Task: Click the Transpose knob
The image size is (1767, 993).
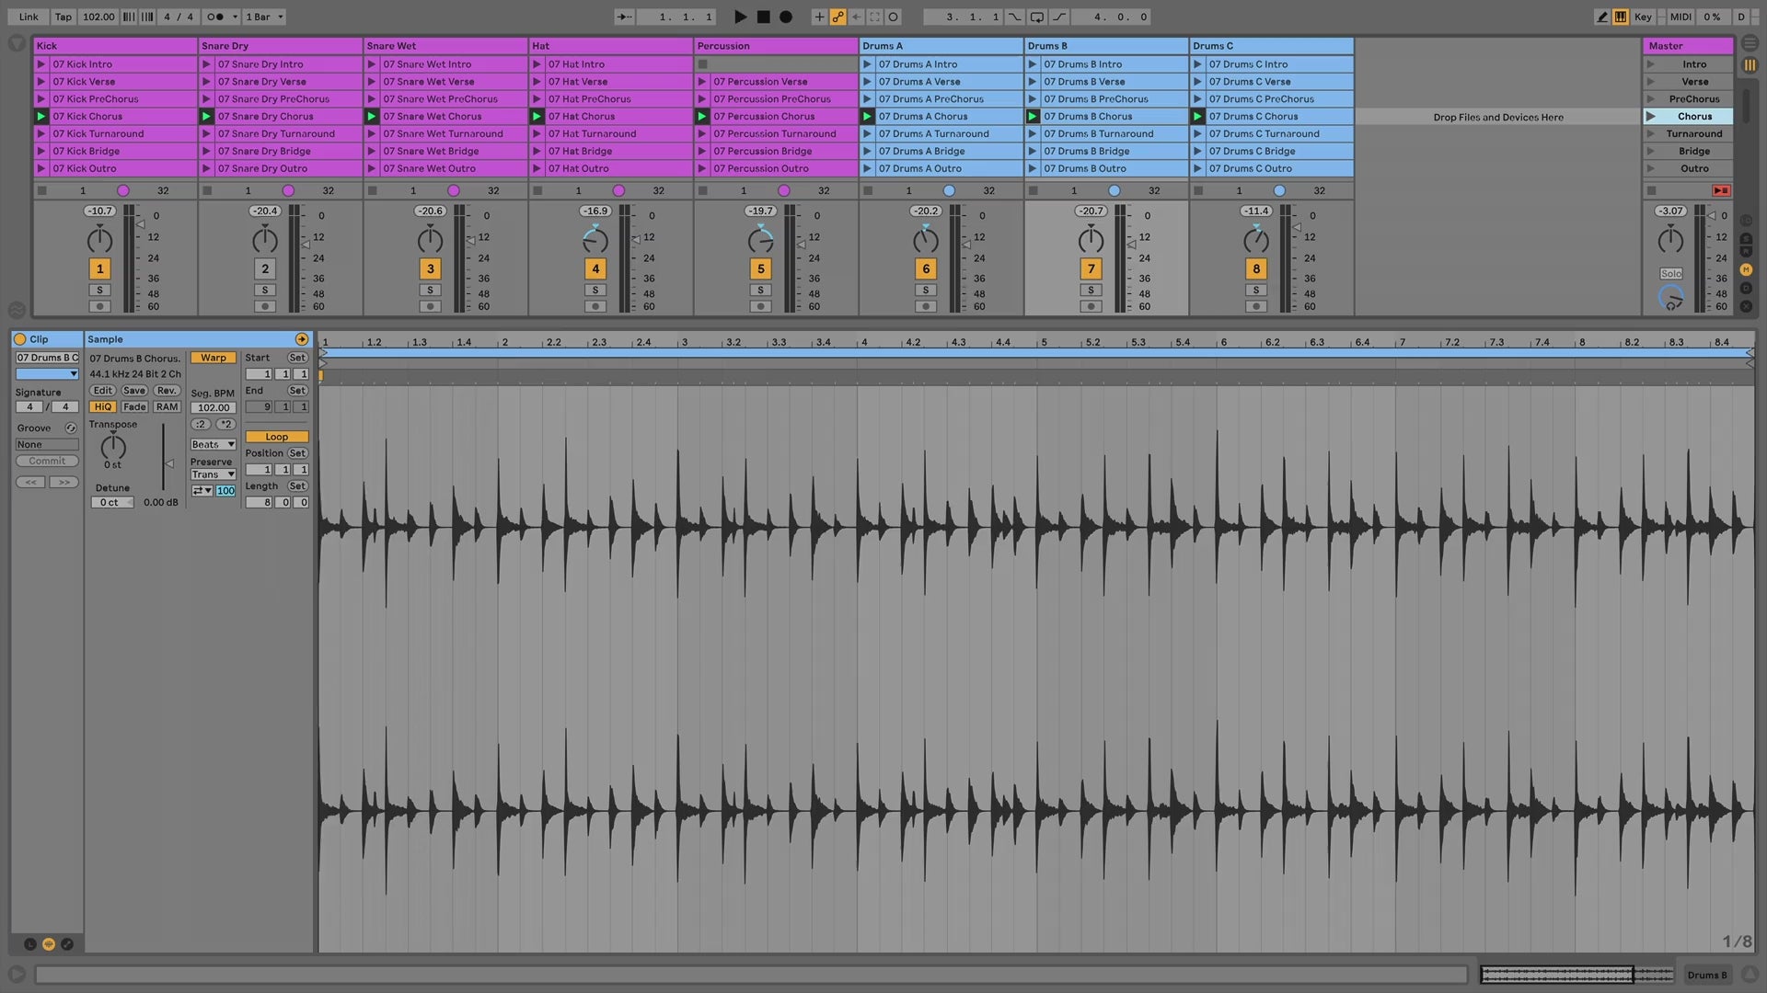Action: (112, 447)
